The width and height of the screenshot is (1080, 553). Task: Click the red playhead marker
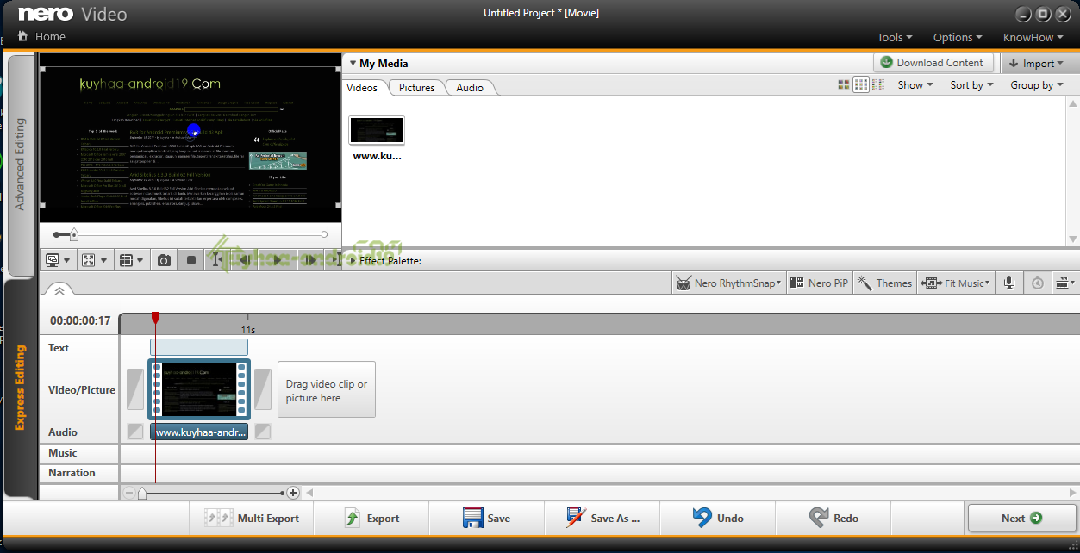(x=155, y=318)
